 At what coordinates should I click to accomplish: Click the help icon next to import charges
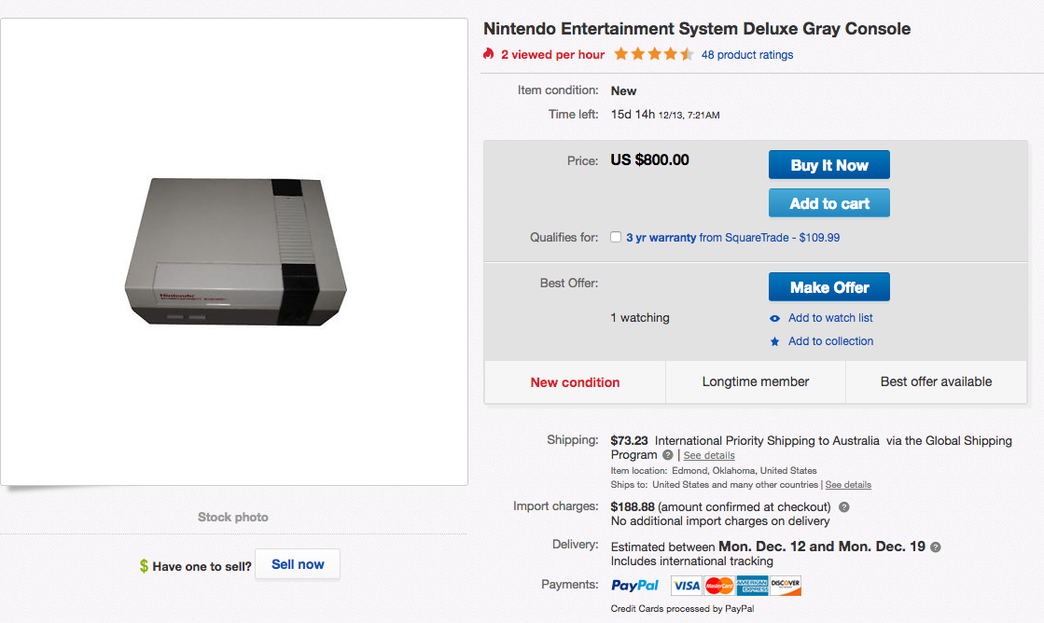pos(843,507)
